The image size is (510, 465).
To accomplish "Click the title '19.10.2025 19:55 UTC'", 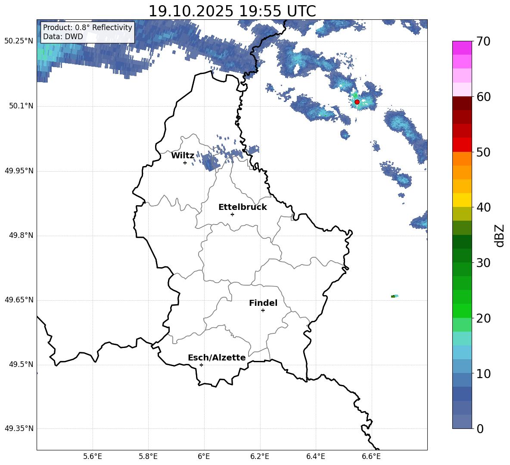I will tap(232, 11).
